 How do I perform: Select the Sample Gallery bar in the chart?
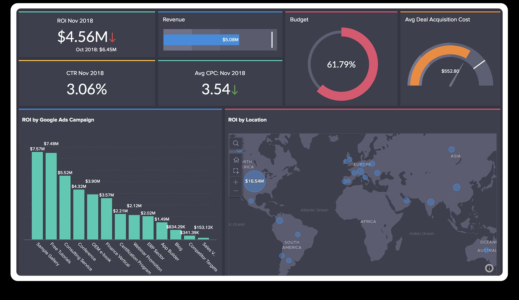[37, 196]
